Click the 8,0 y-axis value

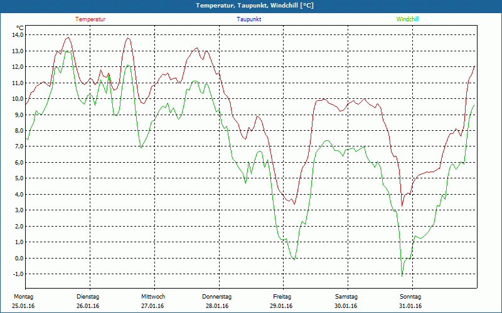(19, 130)
